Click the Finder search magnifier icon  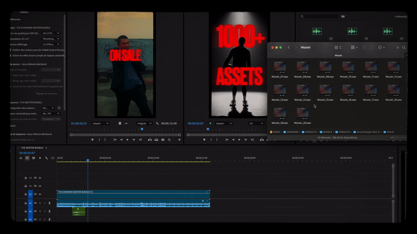(404, 47)
